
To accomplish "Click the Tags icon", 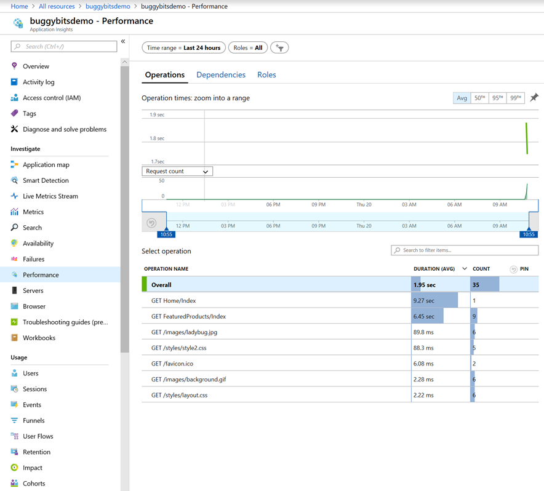I will (x=14, y=113).
